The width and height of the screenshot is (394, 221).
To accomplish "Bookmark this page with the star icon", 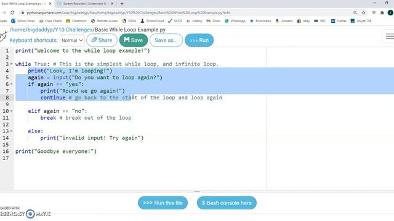I will pos(364,12).
